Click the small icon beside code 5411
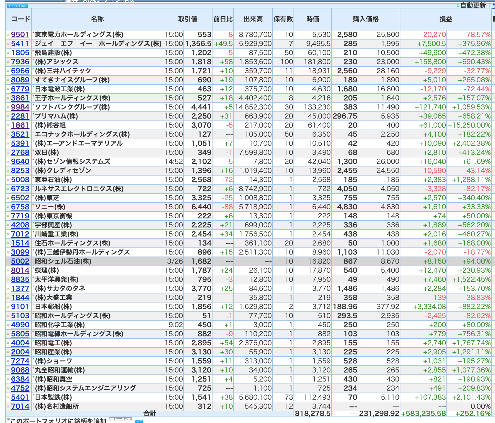The image size is (495, 423). [x=8, y=44]
